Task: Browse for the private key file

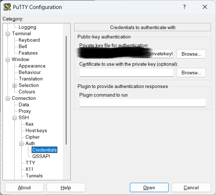Action: pyautogui.click(x=191, y=54)
